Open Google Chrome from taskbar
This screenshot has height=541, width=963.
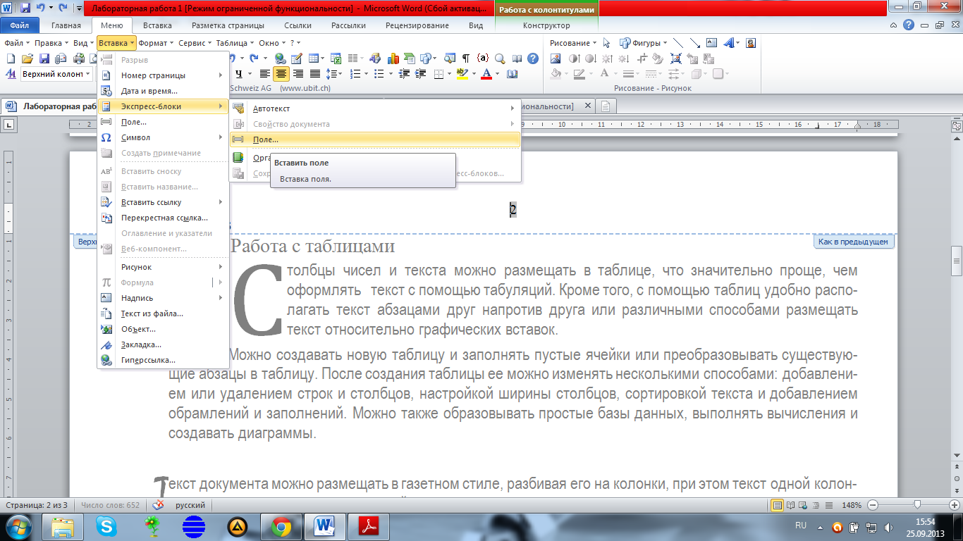(x=281, y=526)
